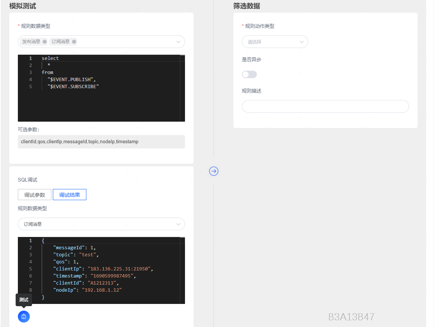Switch to the 调试结果 tab
Viewport: 434px width, 327px height.
pos(70,195)
